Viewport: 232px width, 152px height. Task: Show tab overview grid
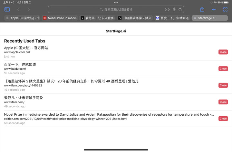click(225, 10)
